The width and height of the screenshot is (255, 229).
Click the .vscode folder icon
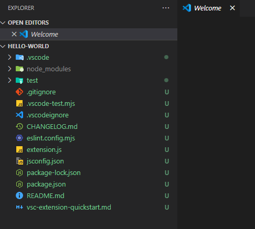[x=19, y=57]
